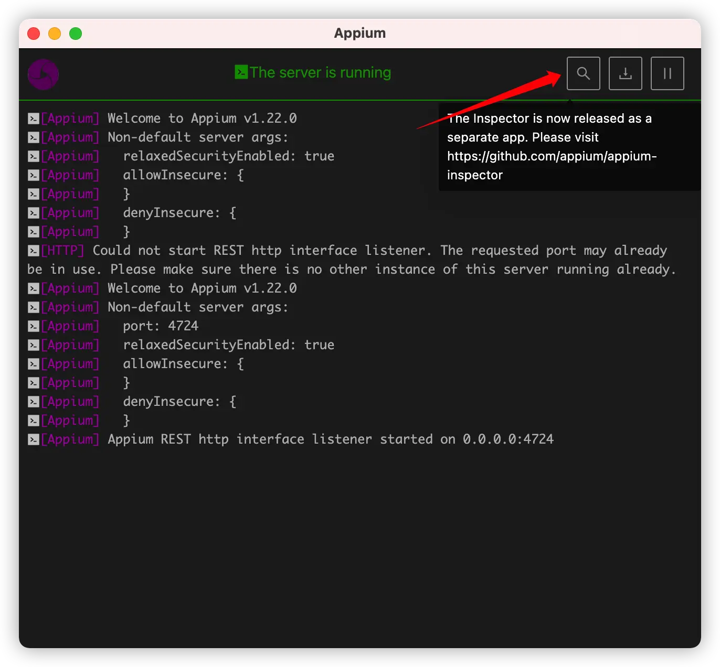
Task: Click "The server is running" status text
Action: (x=320, y=72)
